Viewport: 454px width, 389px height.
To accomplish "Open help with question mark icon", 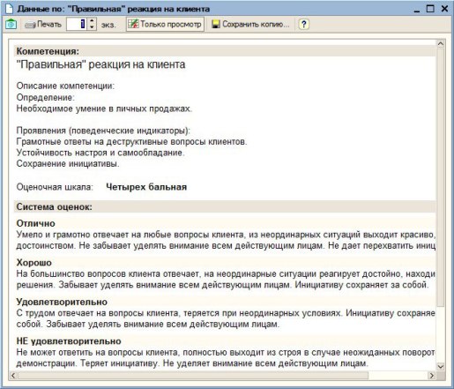I will click(303, 24).
